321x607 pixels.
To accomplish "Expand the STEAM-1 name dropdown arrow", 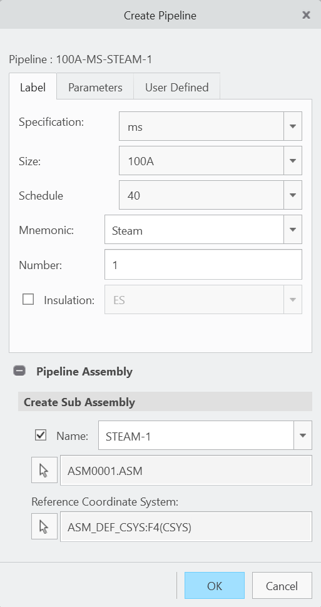I will [302, 436].
